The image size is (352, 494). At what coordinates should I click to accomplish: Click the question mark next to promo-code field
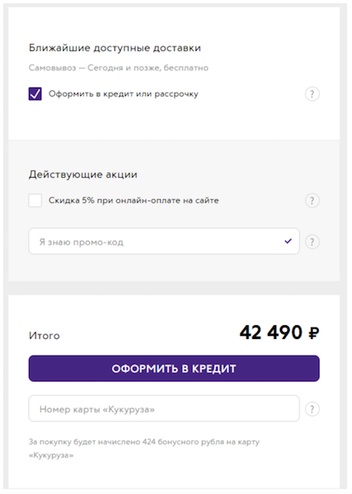[312, 242]
